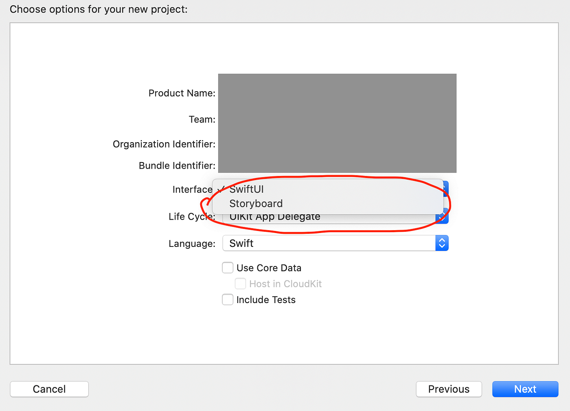Viewport: 570px width, 411px height.
Task: Check the Include Tests option
Action: (228, 300)
